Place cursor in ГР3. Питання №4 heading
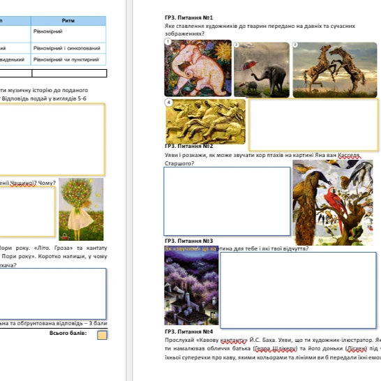The image size is (381, 381). tap(189, 331)
